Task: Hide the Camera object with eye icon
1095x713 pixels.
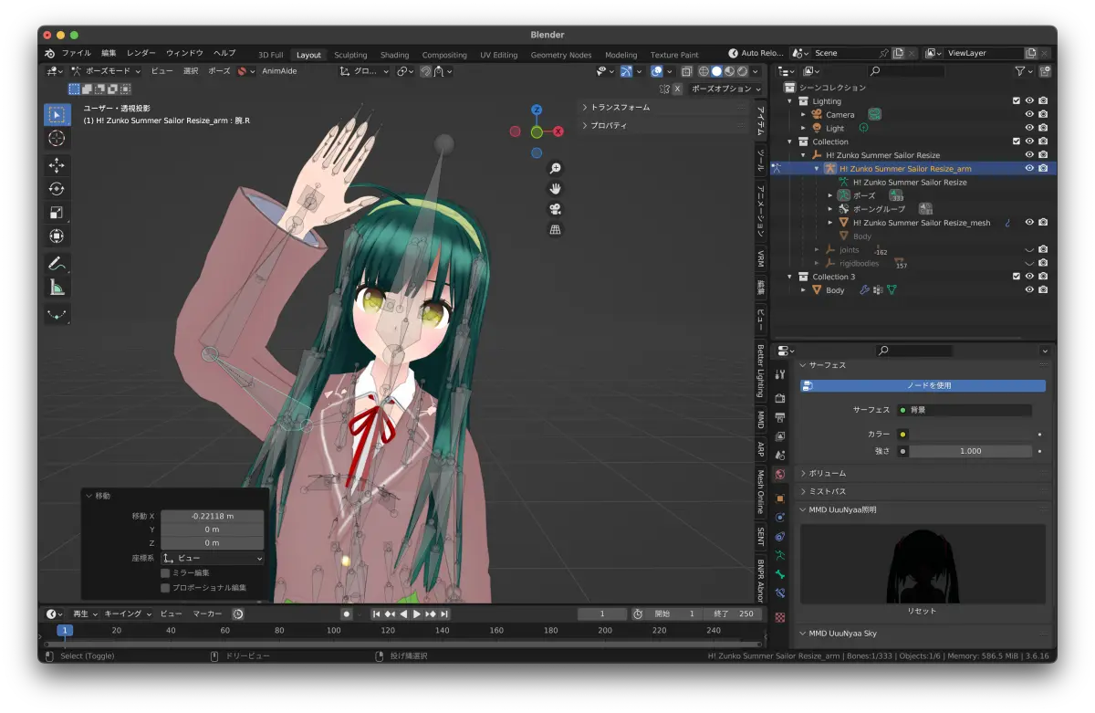Action: click(1029, 115)
